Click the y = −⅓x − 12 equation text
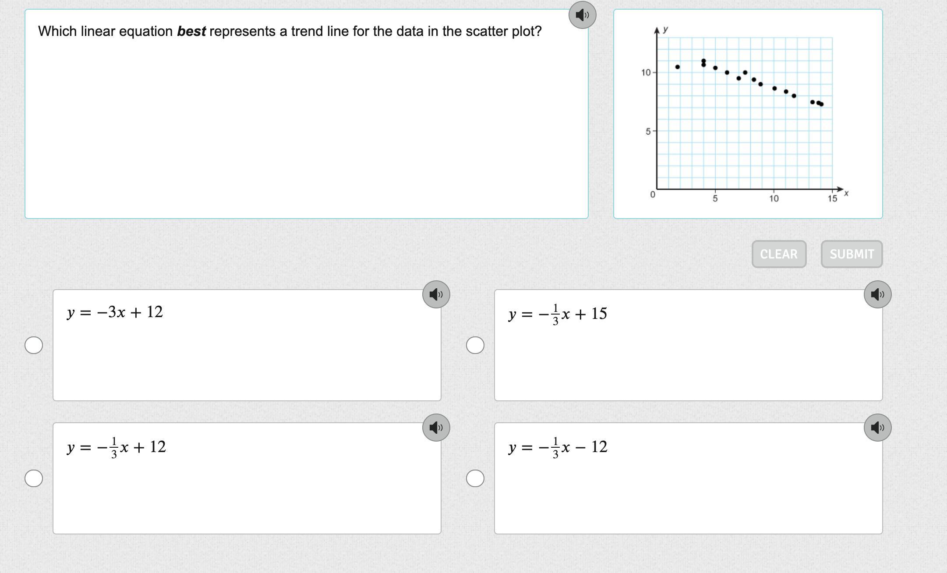 tap(558, 447)
